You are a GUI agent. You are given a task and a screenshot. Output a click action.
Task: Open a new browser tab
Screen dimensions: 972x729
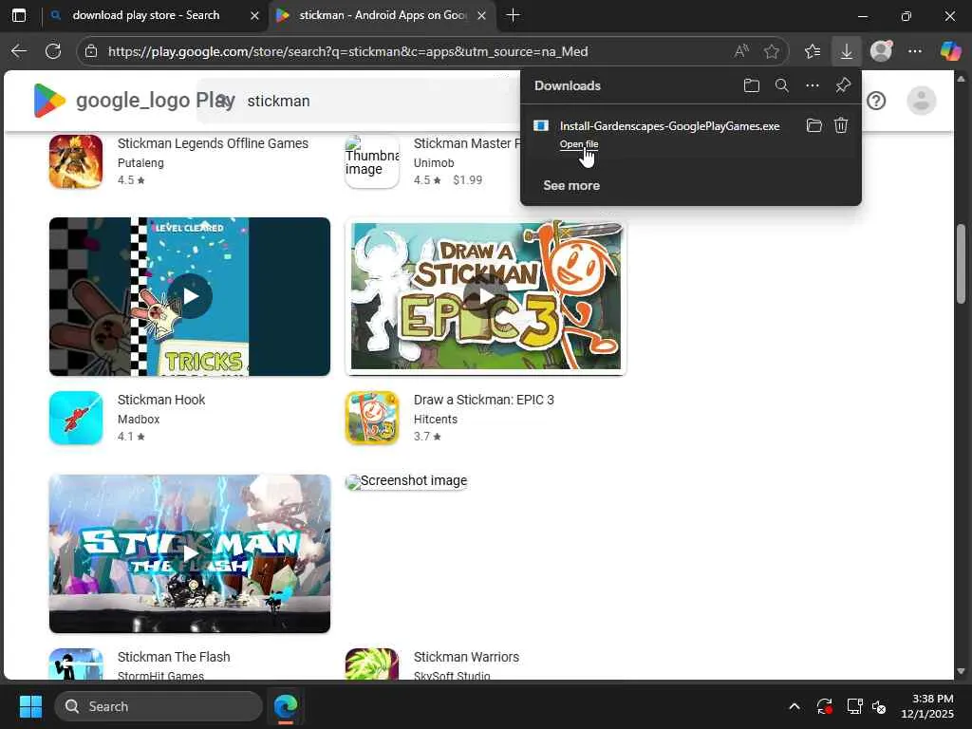(x=513, y=15)
